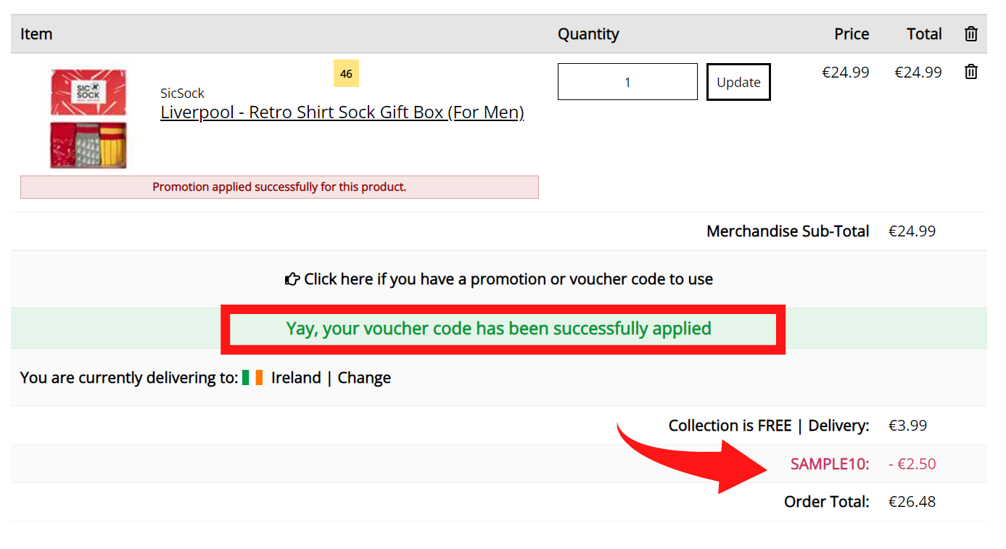The width and height of the screenshot is (1006, 549).
Task: Click the SAMPLE10 voucher code label
Action: (830, 464)
